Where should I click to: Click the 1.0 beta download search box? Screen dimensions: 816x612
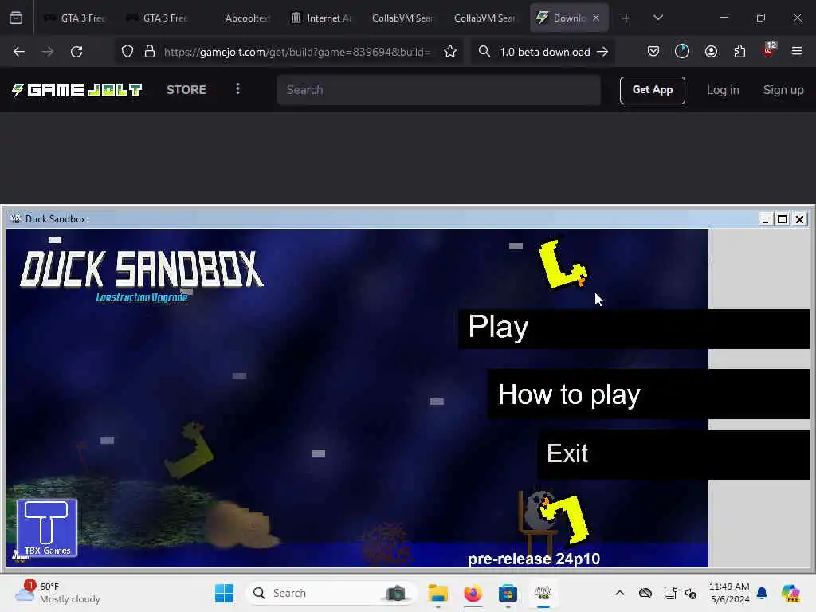click(x=543, y=52)
